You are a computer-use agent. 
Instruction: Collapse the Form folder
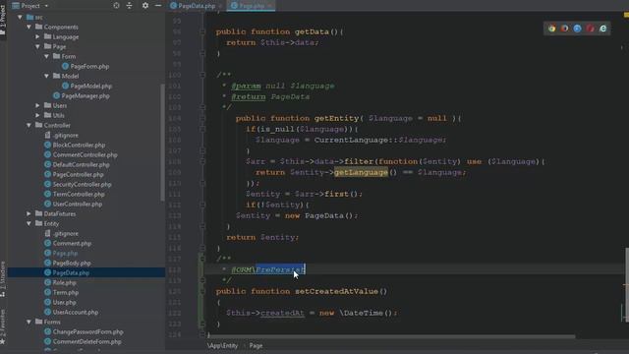tap(46, 57)
